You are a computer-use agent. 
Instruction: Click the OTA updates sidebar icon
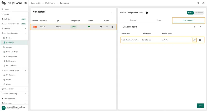pos(4,66)
